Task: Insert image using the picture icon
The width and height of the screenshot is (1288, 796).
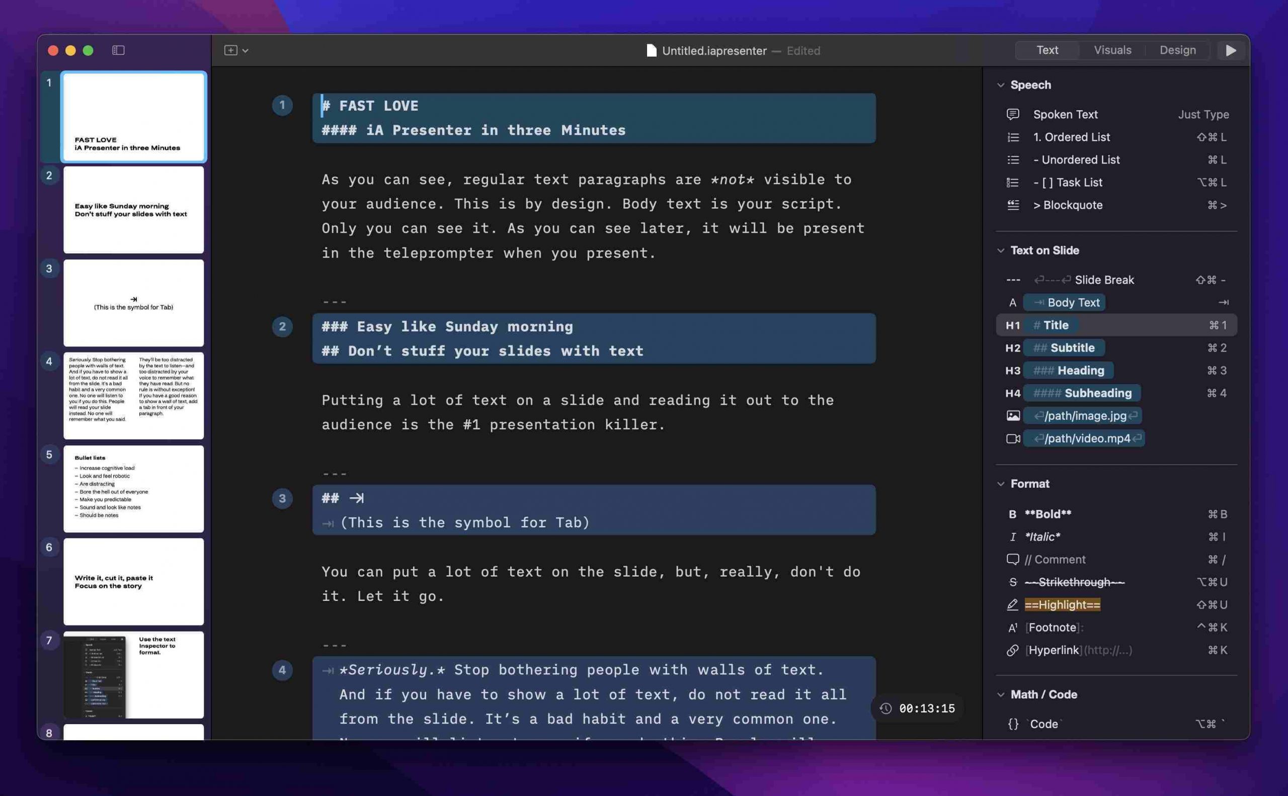Action: point(1012,415)
